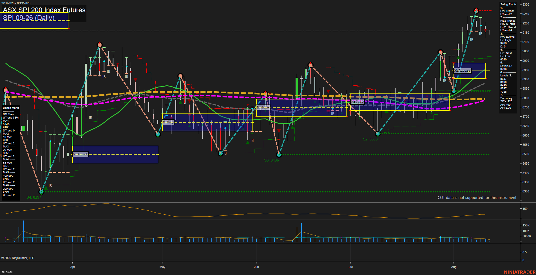Viewport: 536px width, 275px height.
Task: Click the 100 MA: label in Bench Marks
Action: pyautogui.click(x=8, y=176)
